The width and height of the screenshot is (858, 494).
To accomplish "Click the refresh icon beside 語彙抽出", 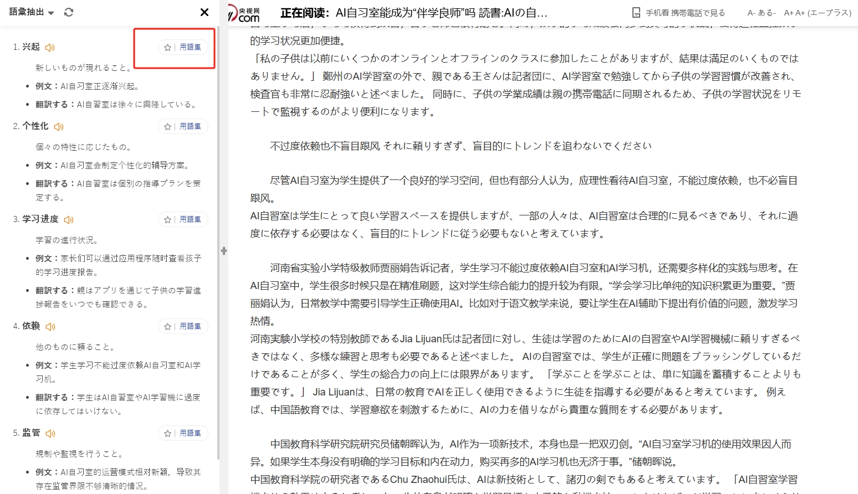I will (69, 12).
